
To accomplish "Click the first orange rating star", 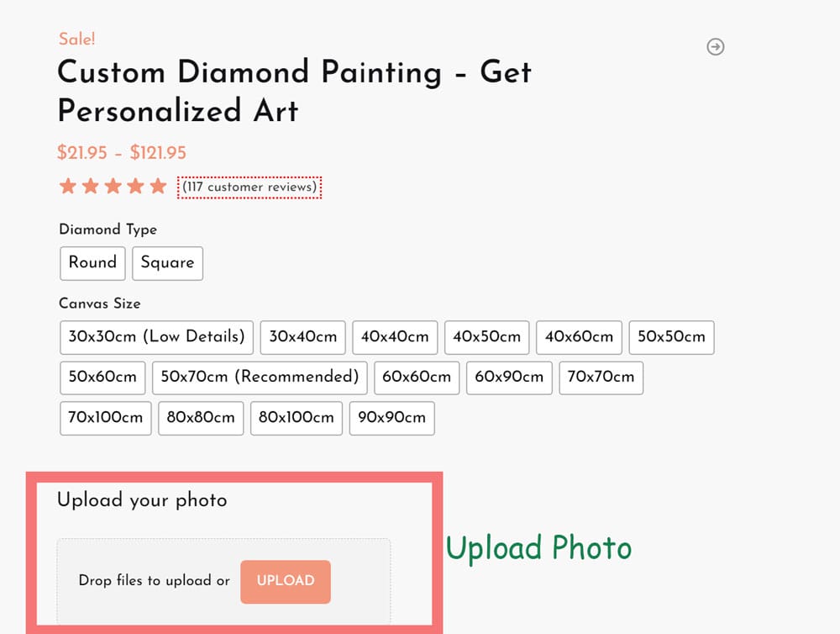I will click(67, 186).
